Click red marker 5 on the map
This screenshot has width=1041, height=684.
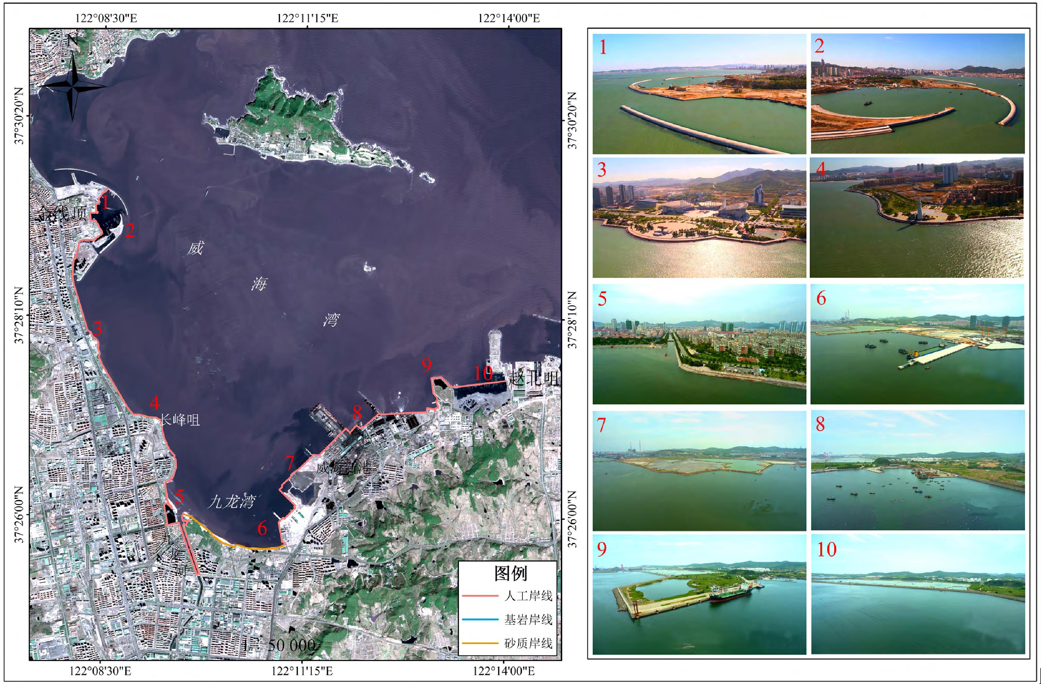click(179, 497)
